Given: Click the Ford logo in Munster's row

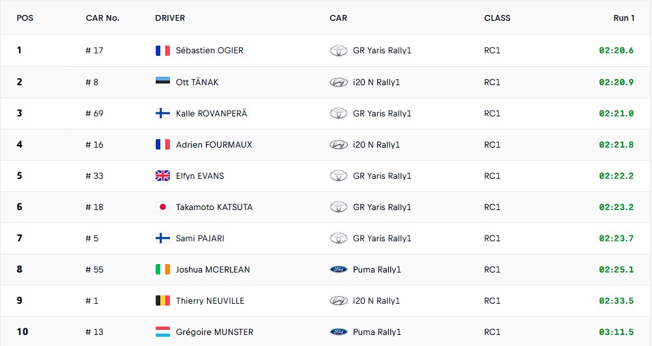Looking at the screenshot, I should point(339,332).
